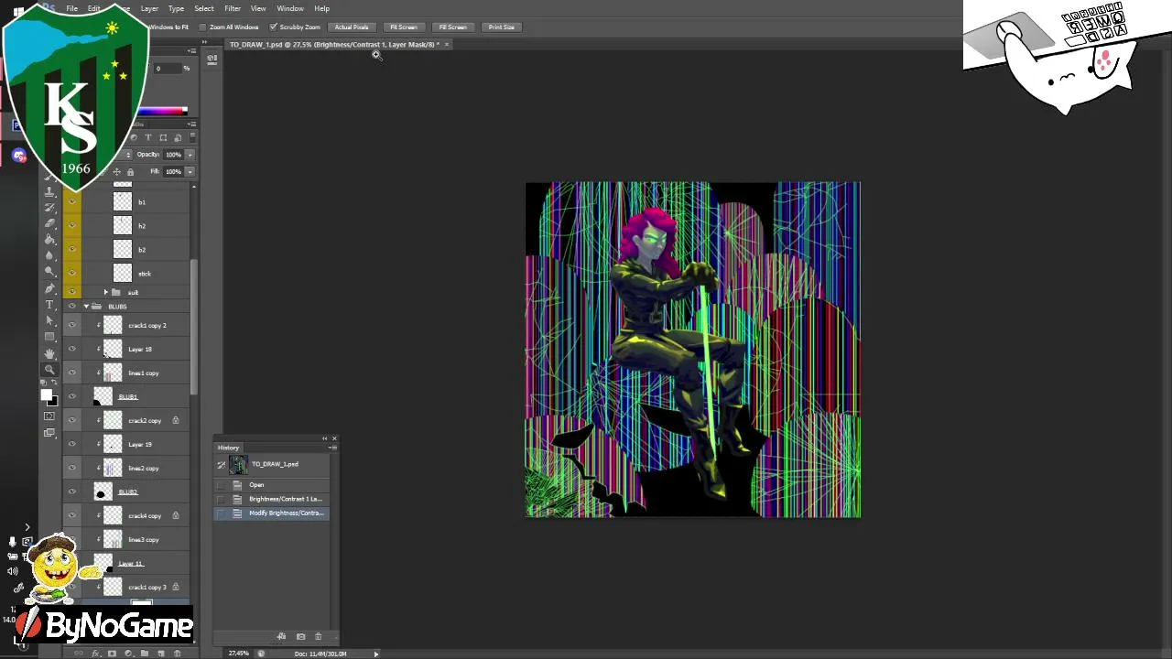
Task: Click the lock all icon in Layers panel
Action: pos(130,172)
